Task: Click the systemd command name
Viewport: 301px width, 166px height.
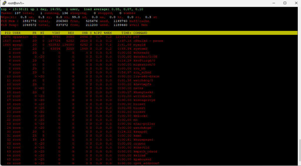Action: coord(140,49)
